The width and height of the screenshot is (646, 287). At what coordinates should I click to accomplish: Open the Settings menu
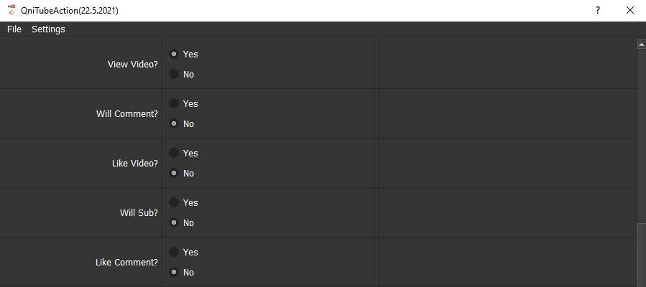coord(48,29)
